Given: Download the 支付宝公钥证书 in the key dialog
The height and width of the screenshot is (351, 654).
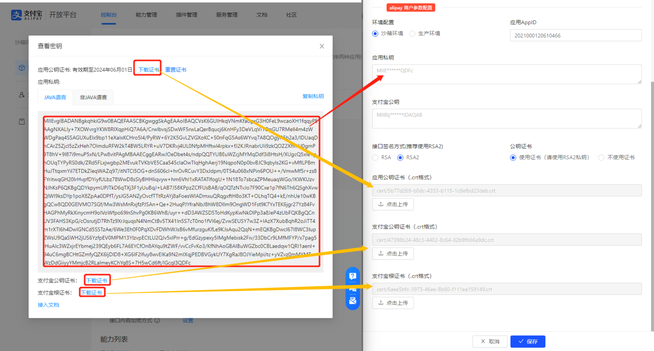Looking at the screenshot, I should coord(97,281).
